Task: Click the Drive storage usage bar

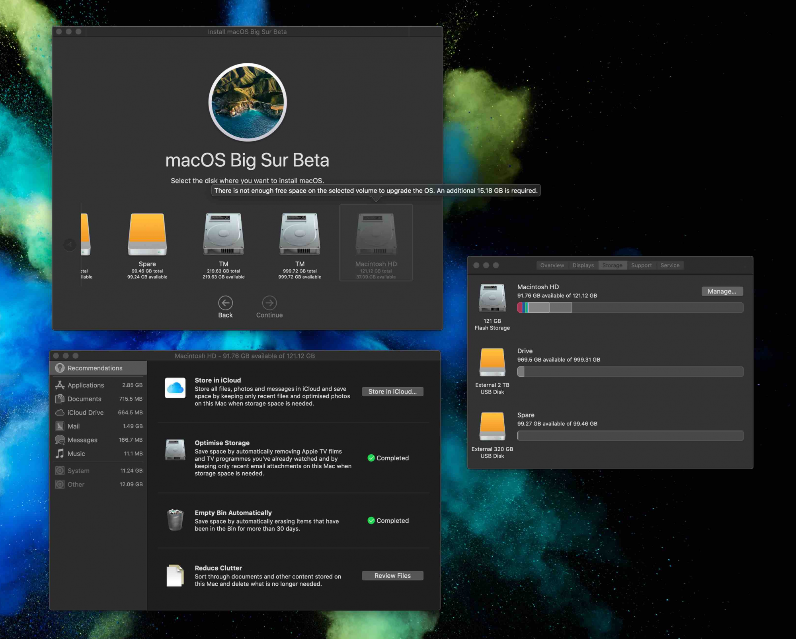Action: (x=630, y=372)
